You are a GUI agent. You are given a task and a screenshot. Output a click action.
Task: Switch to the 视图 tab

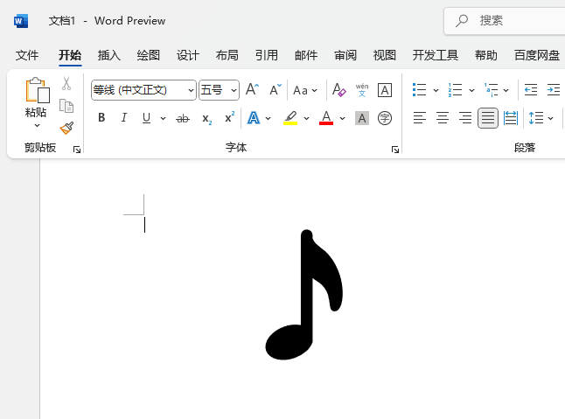[385, 55]
